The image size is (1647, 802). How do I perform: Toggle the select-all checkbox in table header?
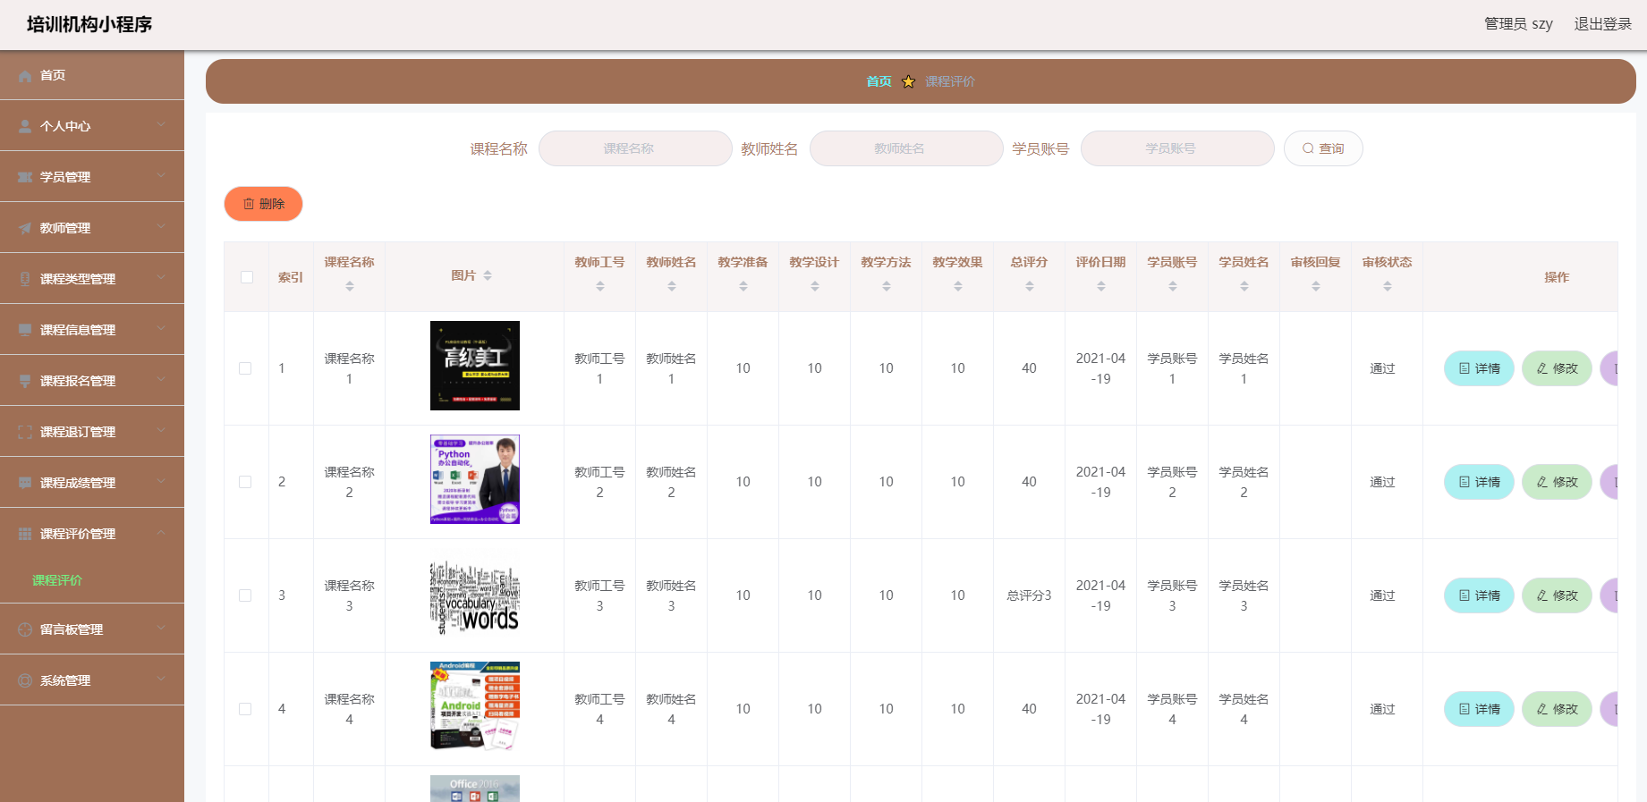click(x=247, y=277)
